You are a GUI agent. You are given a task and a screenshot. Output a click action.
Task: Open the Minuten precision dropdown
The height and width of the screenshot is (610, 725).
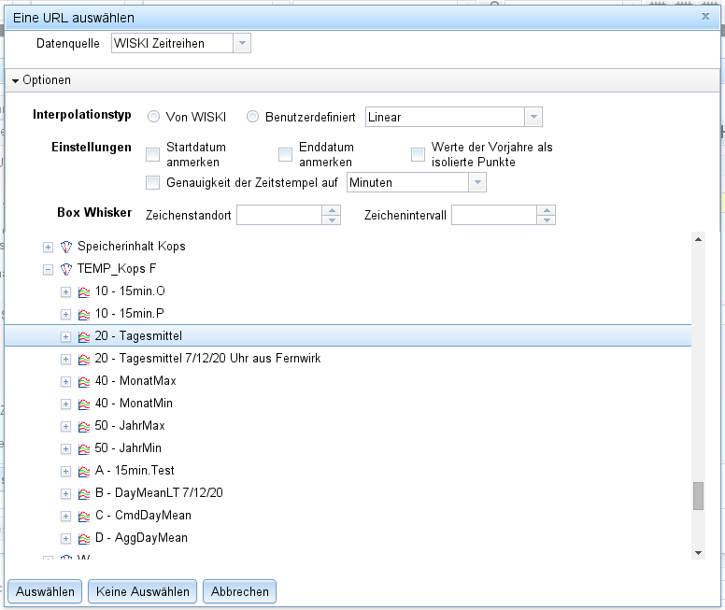(477, 182)
